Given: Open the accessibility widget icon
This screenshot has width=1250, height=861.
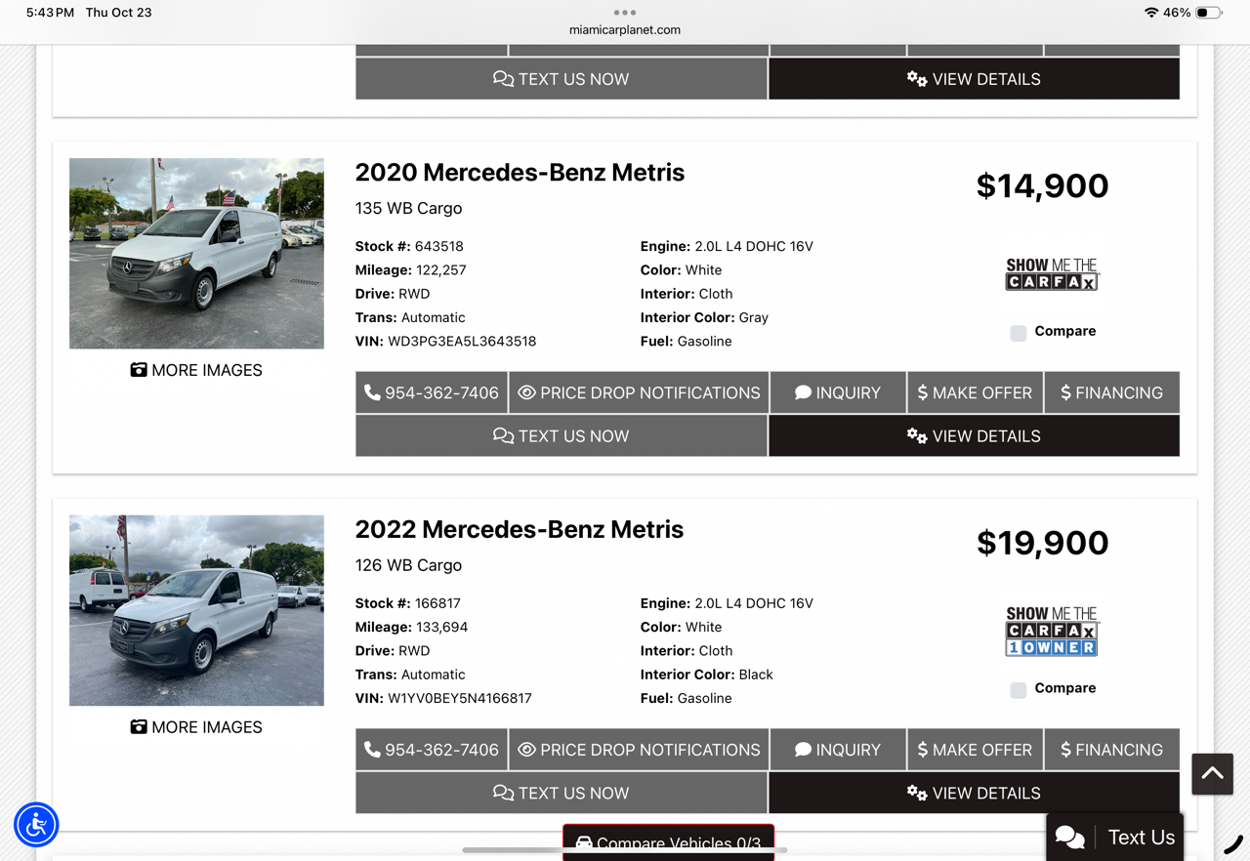Looking at the screenshot, I should click(x=36, y=825).
